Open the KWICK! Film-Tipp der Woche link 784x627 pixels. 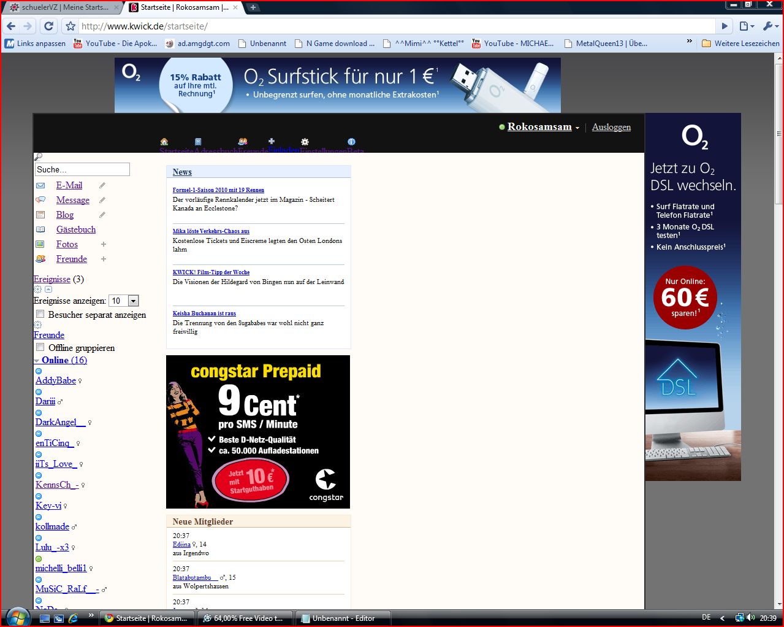tap(211, 272)
